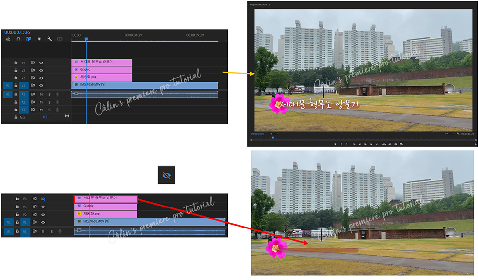Mute the A3 track with its M button
The image size is (478, 280).
(41, 110)
